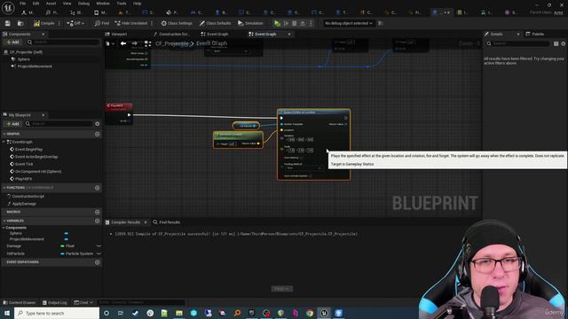Click the Find button in the toolbar
The image size is (568, 319).
coord(102,23)
